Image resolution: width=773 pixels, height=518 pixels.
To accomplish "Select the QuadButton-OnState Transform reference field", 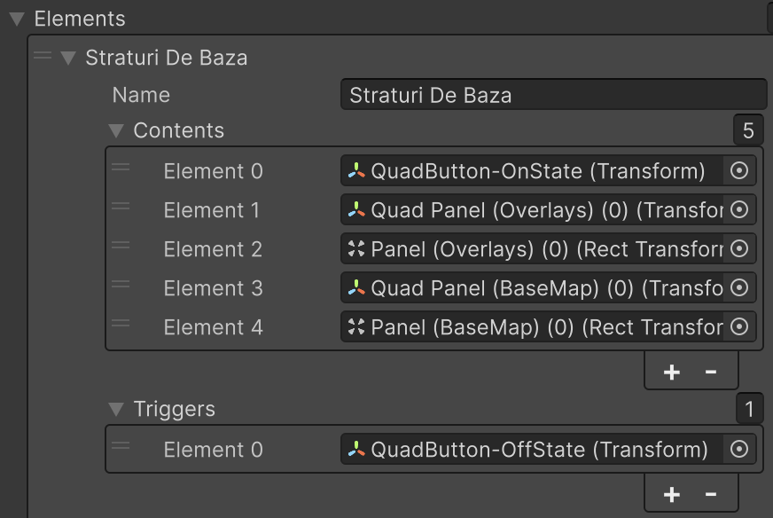I will pyautogui.click(x=532, y=171).
